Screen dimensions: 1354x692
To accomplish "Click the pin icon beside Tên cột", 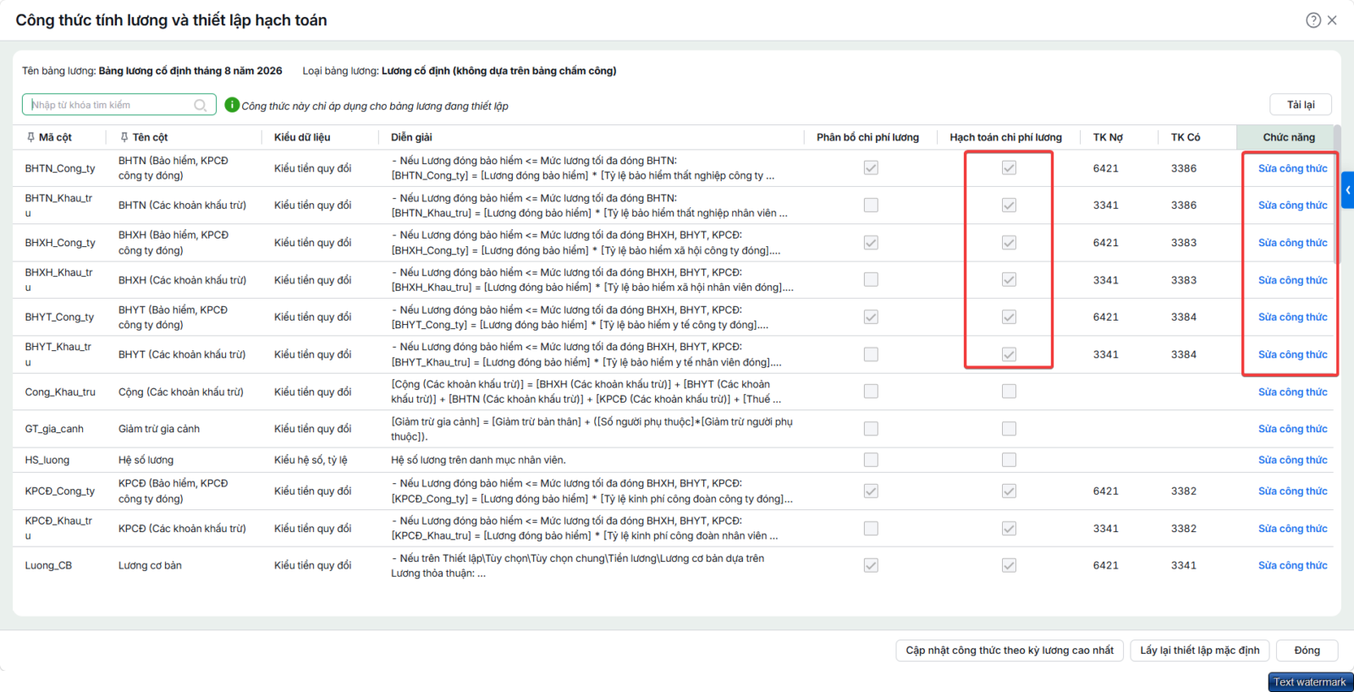I will pyautogui.click(x=124, y=137).
